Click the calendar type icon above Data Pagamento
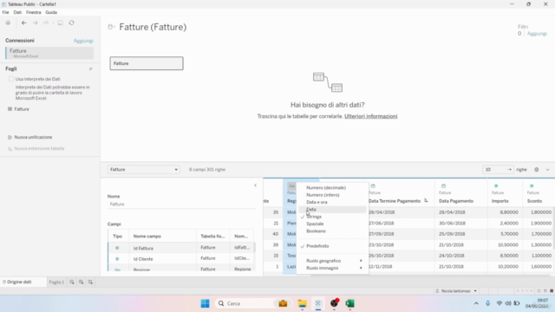The height and width of the screenshot is (312, 555). click(443, 185)
